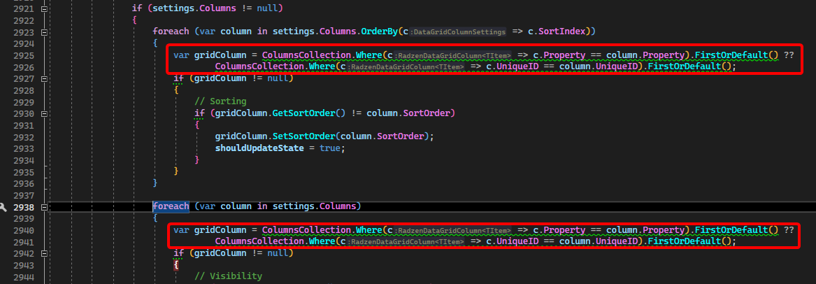
Task: Click line number 2925 in the gutter
Action: tap(24, 55)
